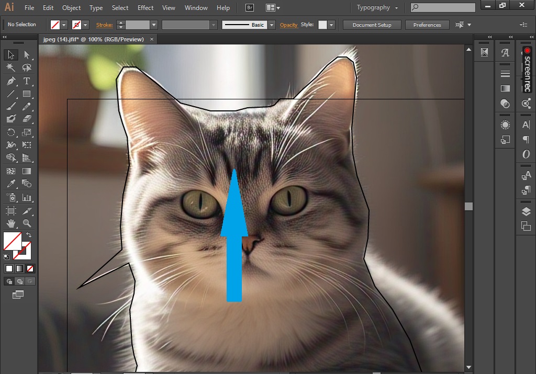
Task: Set paint mode to Color
Action: 9,269
